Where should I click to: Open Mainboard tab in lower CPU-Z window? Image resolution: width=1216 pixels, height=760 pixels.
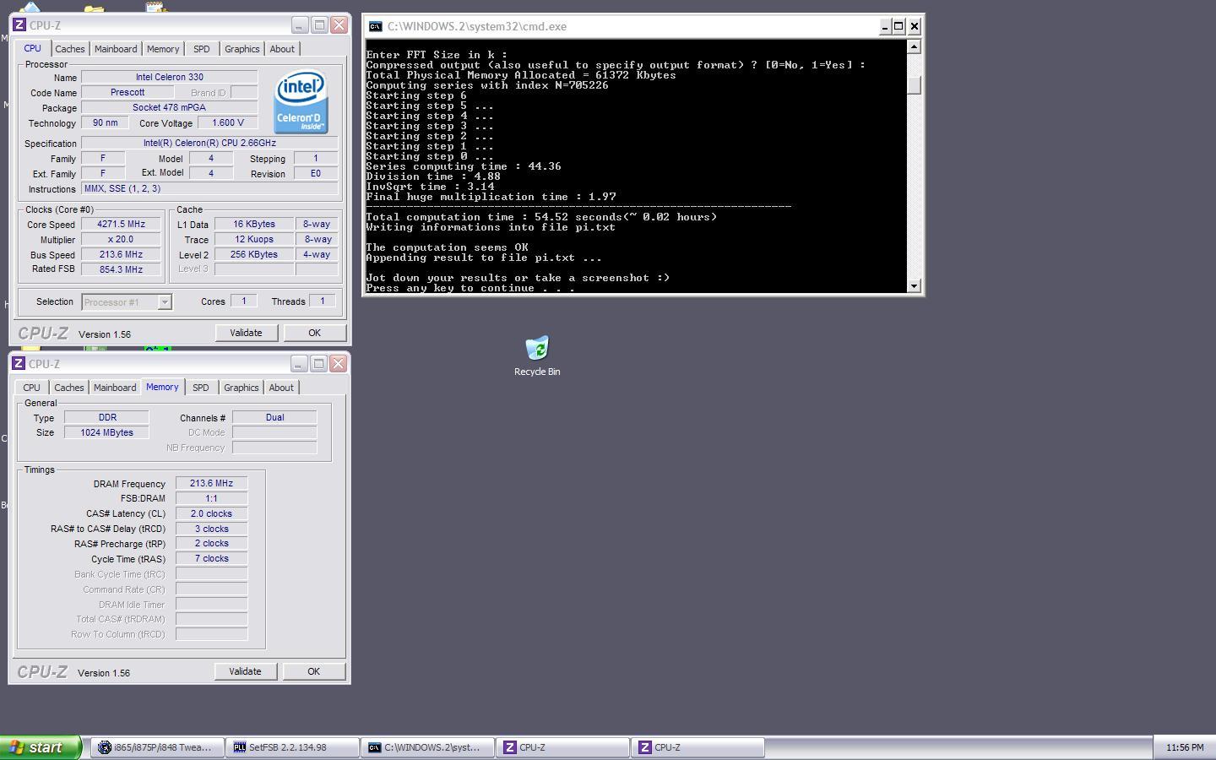tap(115, 388)
